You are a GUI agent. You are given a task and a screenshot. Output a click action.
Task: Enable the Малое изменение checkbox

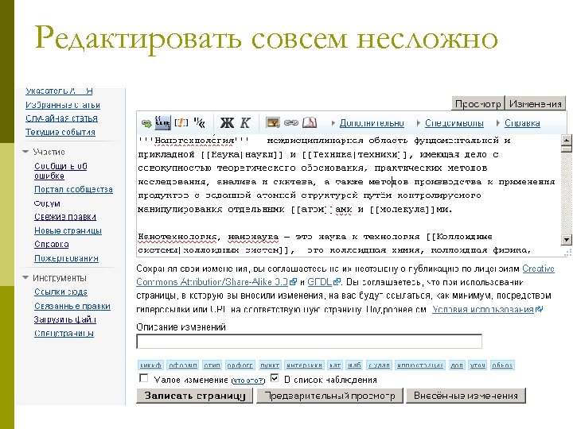144,378
